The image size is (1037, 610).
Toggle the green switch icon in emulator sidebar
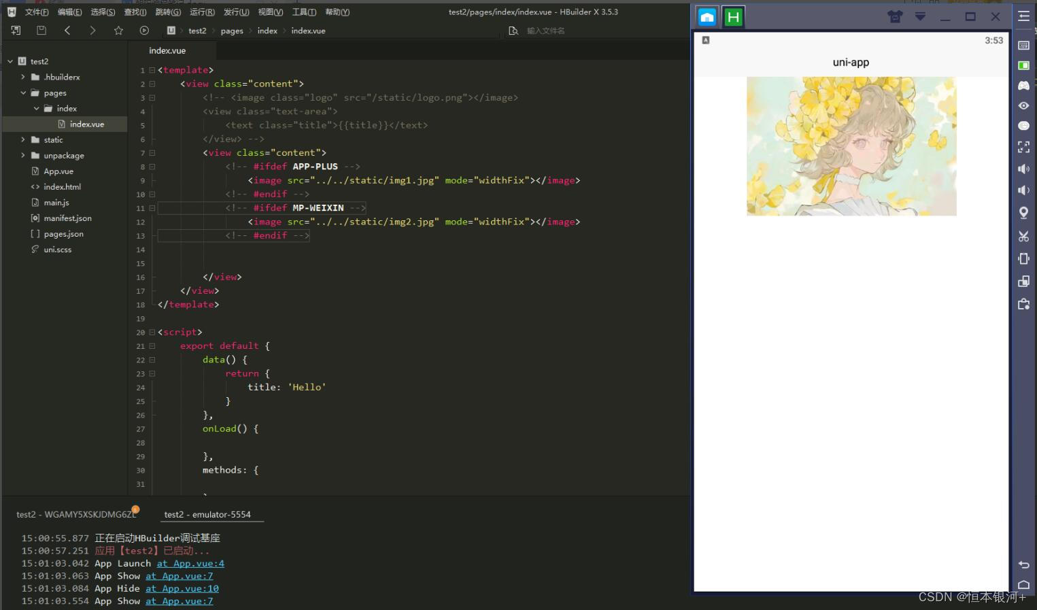click(1023, 65)
